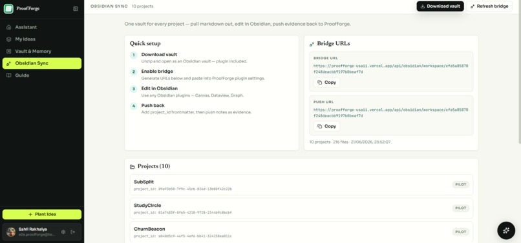The width and height of the screenshot is (521, 243).
Task: Open the StudyCircle project row
Action: [x=301, y=209]
